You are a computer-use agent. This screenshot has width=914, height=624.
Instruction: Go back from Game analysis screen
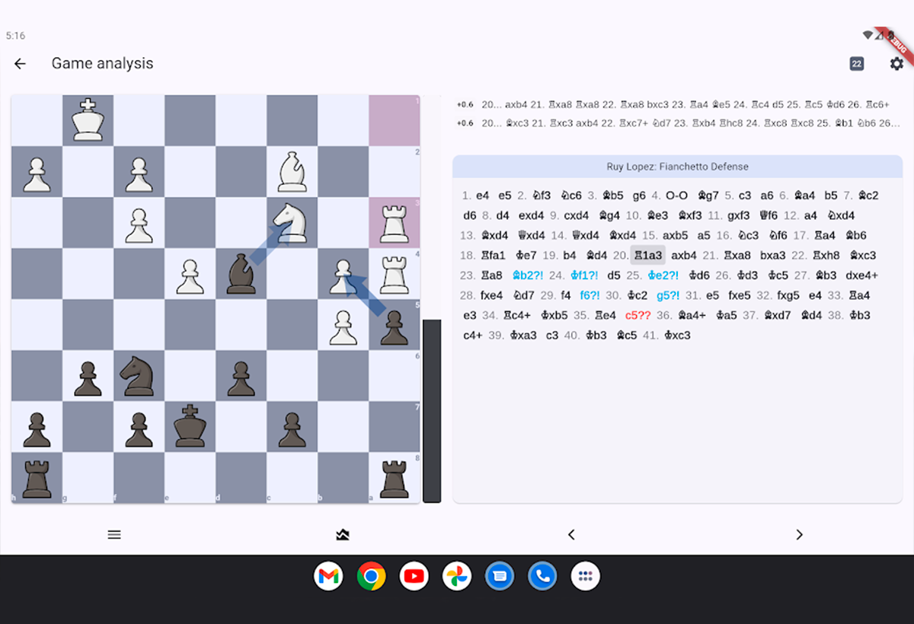tap(20, 64)
